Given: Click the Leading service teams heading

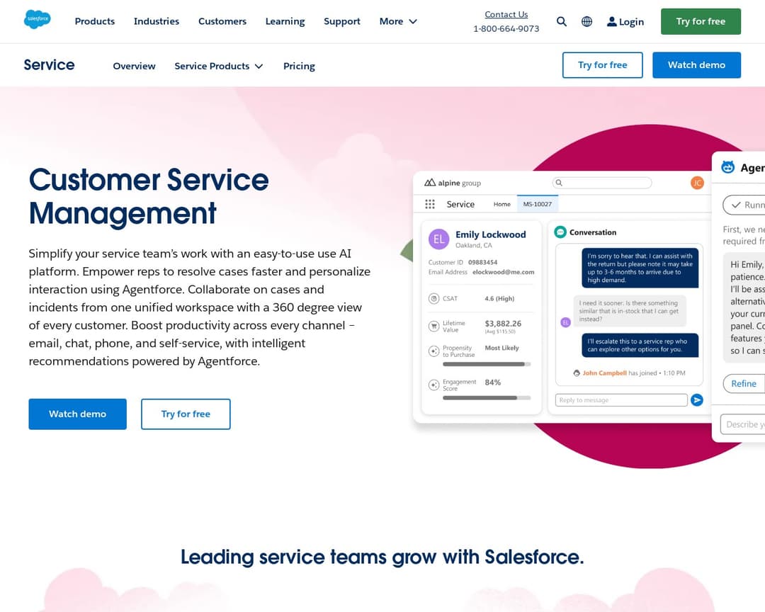Looking at the screenshot, I should [382, 557].
